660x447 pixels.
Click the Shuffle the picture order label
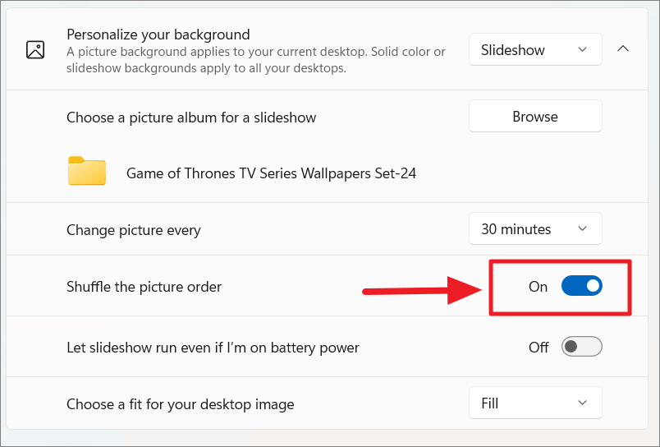coord(144,287)
